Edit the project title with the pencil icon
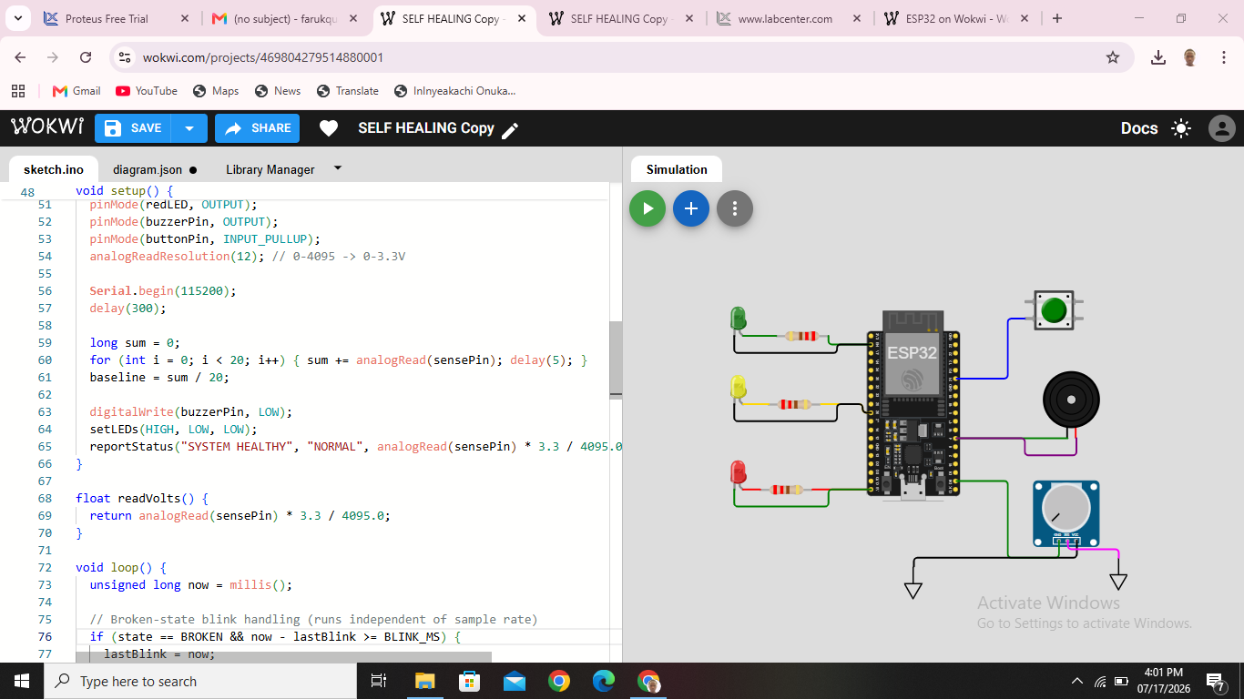Viewport: 1244px width, 699px height. coord(510,130)
